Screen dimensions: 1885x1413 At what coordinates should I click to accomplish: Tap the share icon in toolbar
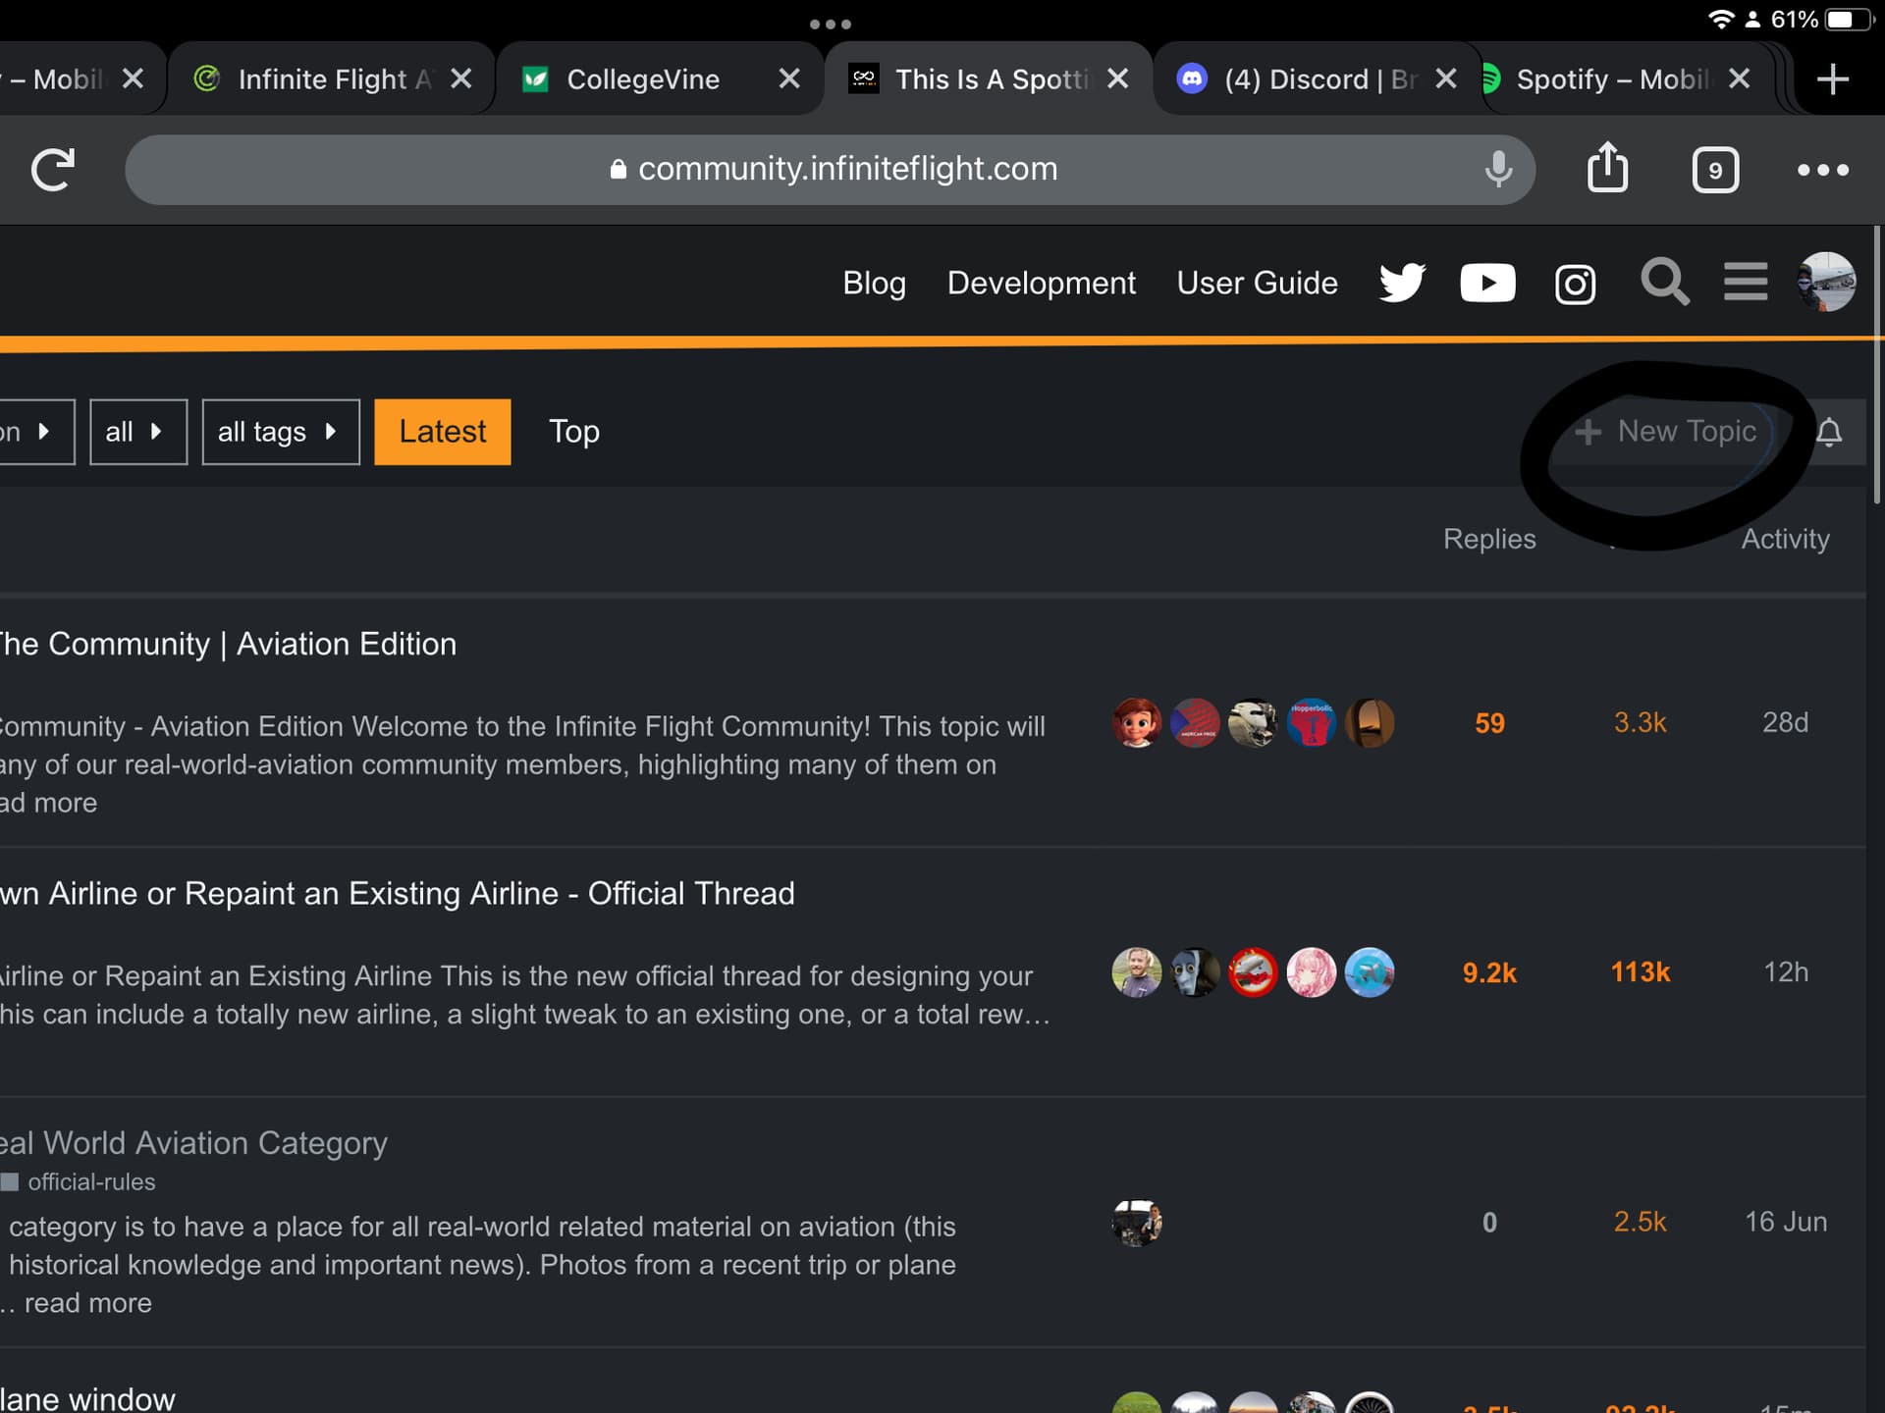pyautogui.click(x=1607, y=168)
